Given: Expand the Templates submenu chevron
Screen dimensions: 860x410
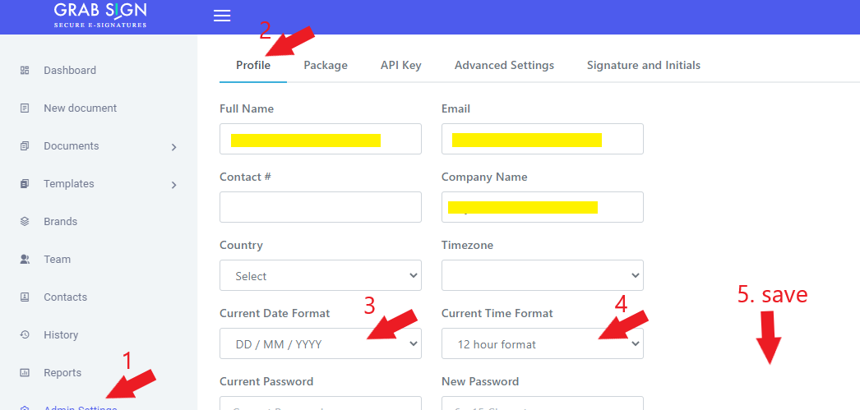Looking at the screenshot, I should [x=173, y=185].
